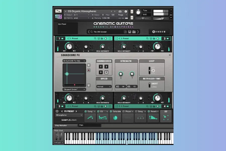
Task: Open the preset browser folder icon
Action: click(x=134, y=32)
